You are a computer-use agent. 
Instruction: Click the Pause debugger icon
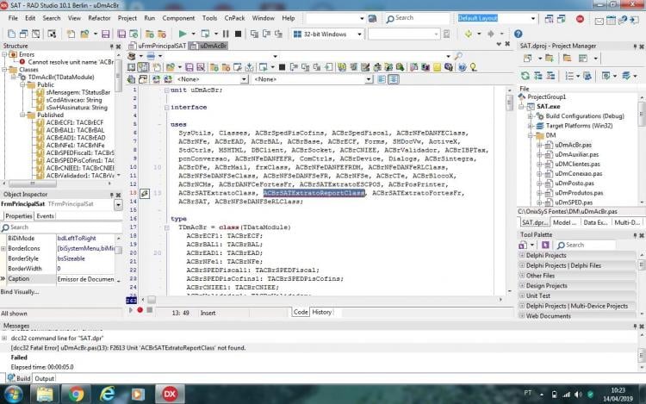226,34
